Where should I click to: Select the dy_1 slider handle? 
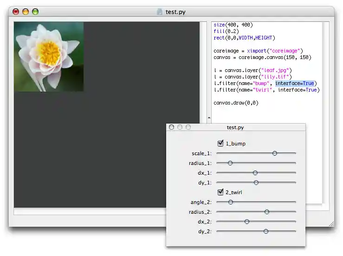(x=256, y=183)
